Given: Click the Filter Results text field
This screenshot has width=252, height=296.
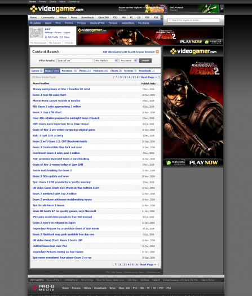Looking at the screenshot, I should coord(75,60).
